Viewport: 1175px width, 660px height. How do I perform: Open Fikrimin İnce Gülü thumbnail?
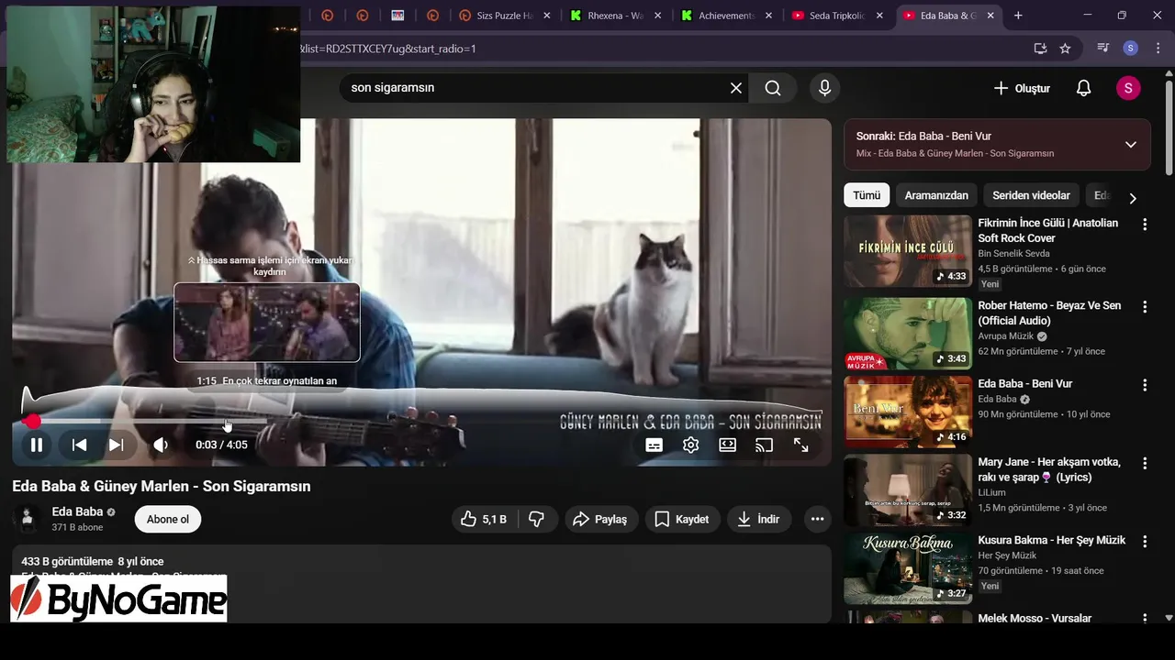coord(907,250)
